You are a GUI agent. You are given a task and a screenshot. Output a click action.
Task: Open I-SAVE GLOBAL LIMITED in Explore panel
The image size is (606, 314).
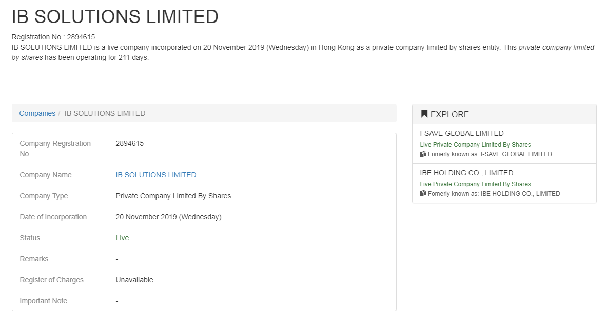point(461,133)
